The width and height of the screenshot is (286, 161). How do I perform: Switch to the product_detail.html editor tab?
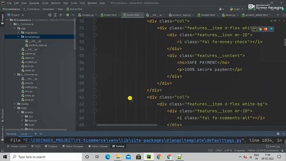click(x=256, y=15)
